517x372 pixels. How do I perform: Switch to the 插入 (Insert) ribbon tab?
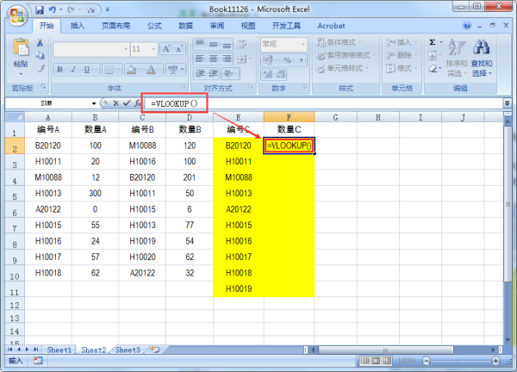click(x=78, y=26)
